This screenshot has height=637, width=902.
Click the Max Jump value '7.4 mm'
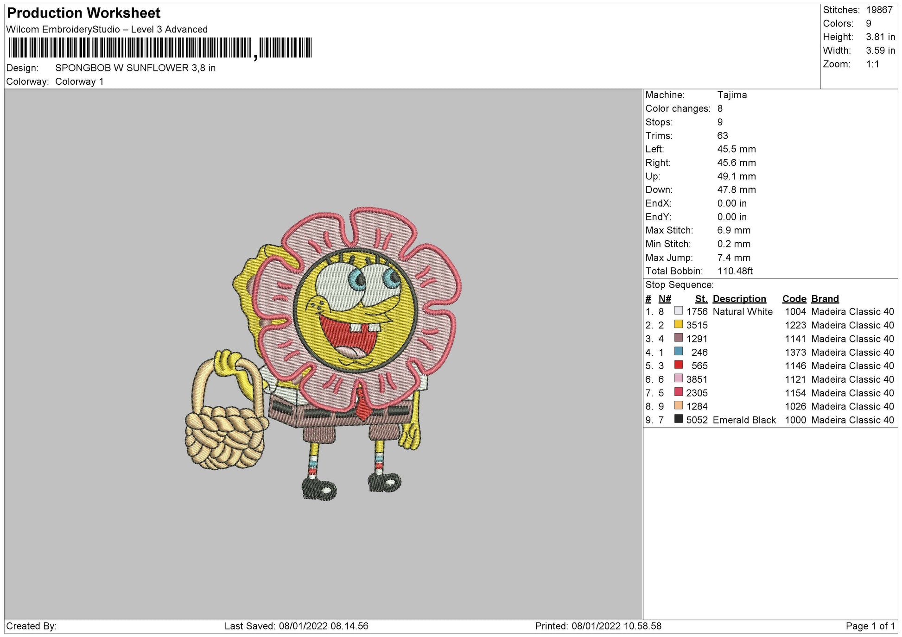[734, 258]
